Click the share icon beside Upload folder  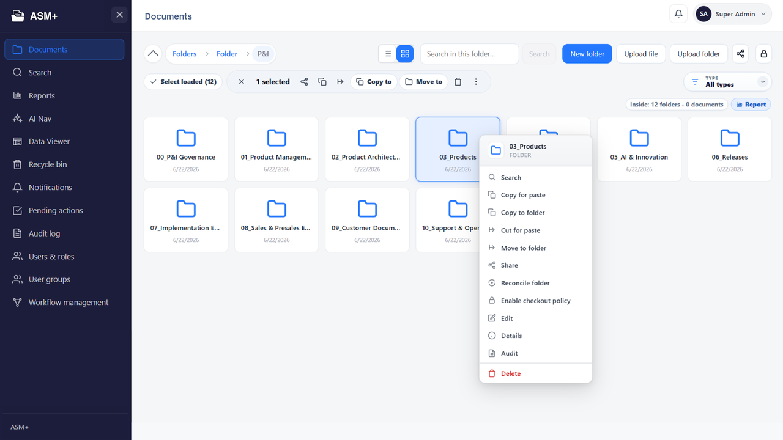point(740,54)
